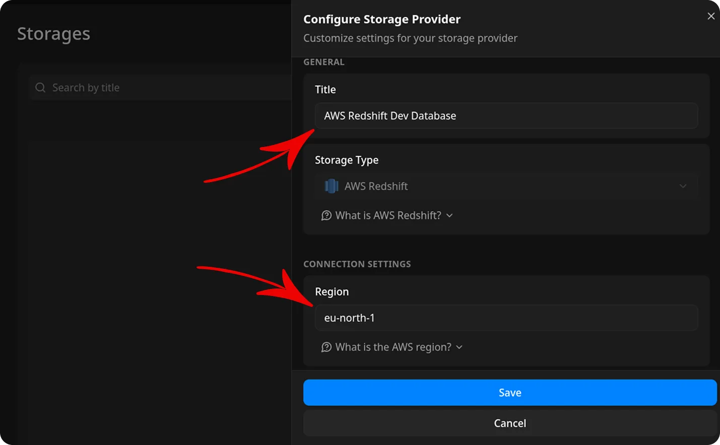Save the storage provider configuration
Screen dimensions: 720x445
[x=510, y=392]
